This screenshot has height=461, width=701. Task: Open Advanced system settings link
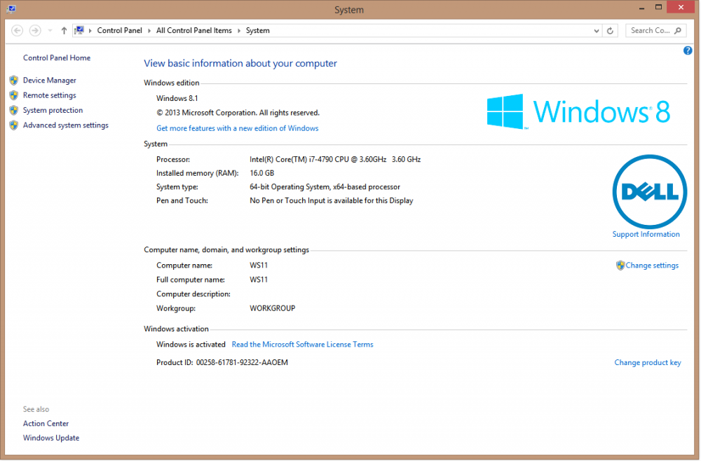(66, 125)
